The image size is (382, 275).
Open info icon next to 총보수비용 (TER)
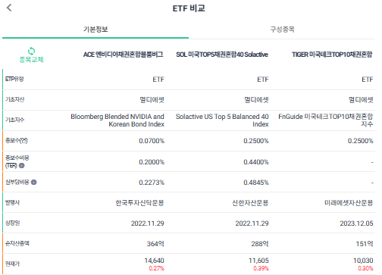[x=22, y=166]
